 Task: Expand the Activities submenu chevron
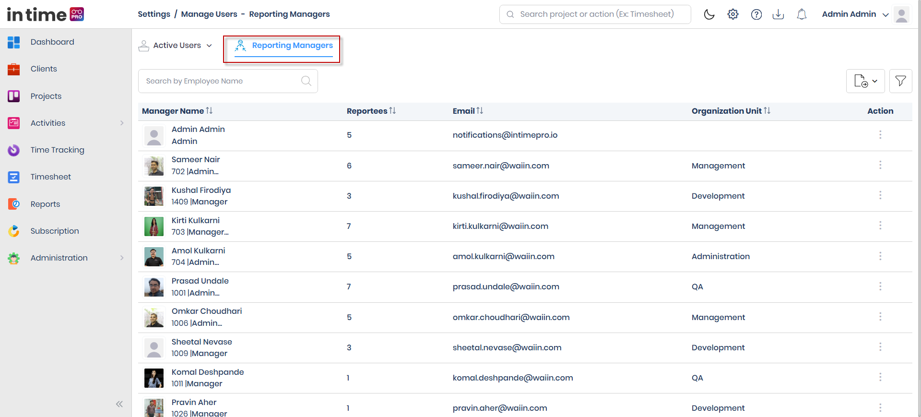[122, 123]
